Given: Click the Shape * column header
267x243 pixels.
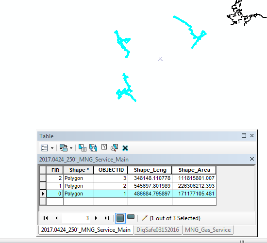Looking at the screenshot, I should click(x=79, y=170).
